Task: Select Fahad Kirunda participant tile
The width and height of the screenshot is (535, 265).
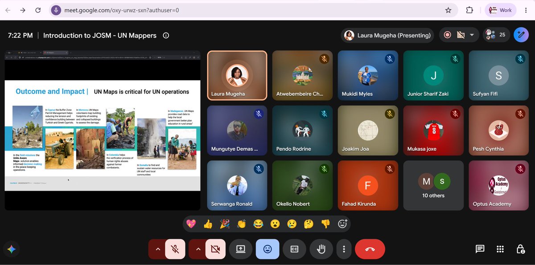Action: pos(368,185)
